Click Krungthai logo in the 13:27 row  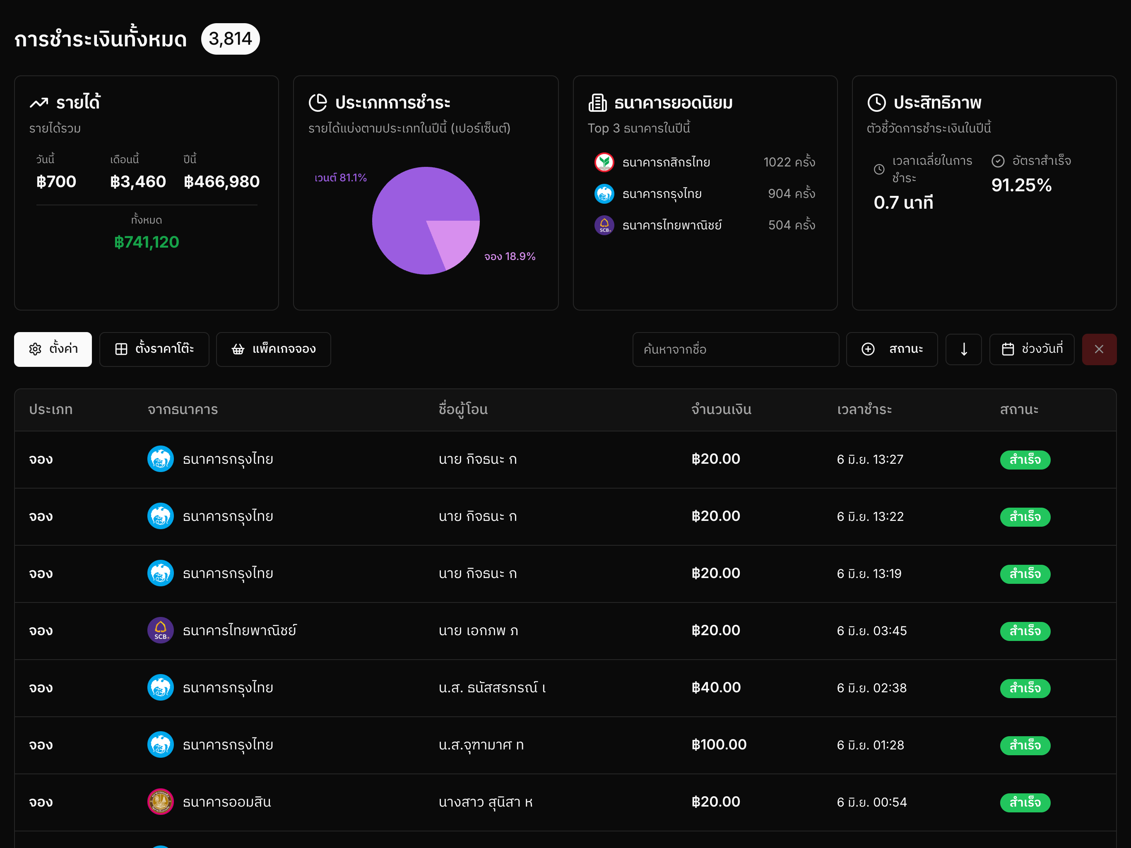(161, 459)
